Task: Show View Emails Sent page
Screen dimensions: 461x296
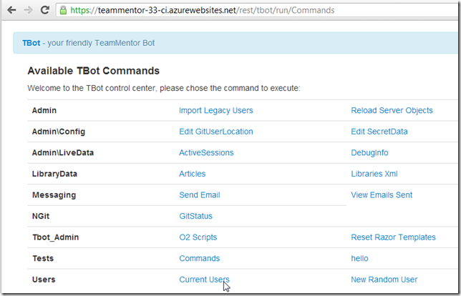Action: tap(382, 195)
